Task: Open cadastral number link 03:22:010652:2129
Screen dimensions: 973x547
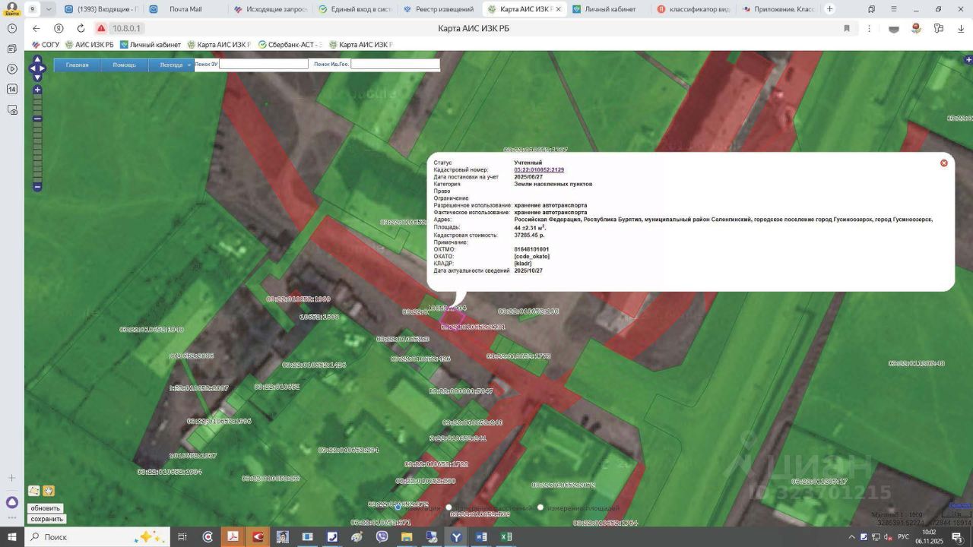Action: [x=539, y=170]
